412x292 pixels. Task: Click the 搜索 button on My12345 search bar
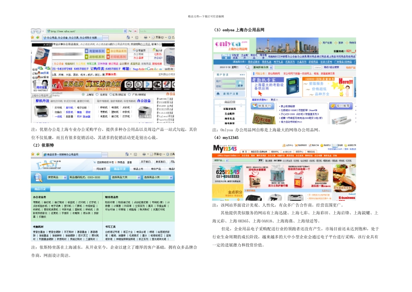pos(260,160)
